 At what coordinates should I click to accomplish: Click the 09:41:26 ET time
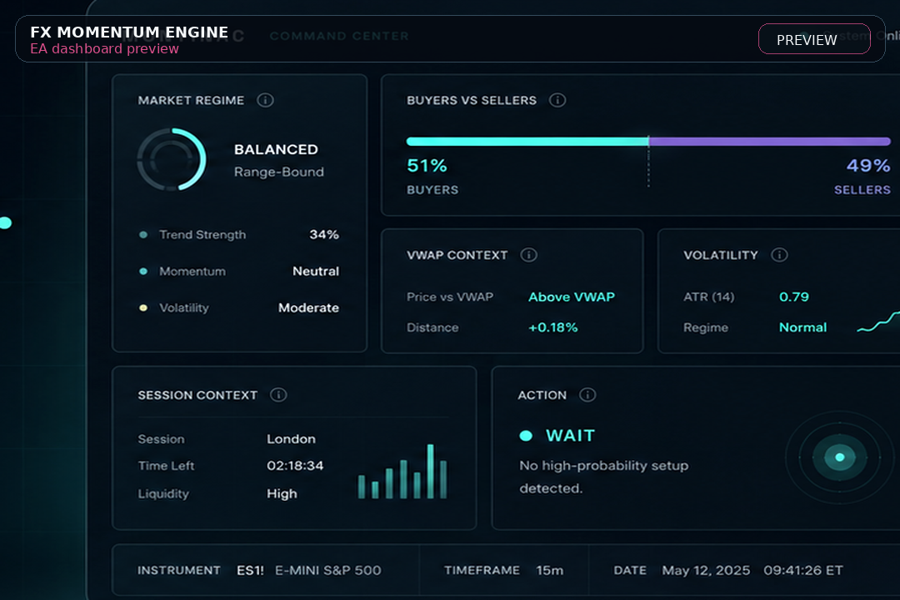[803, 570]
